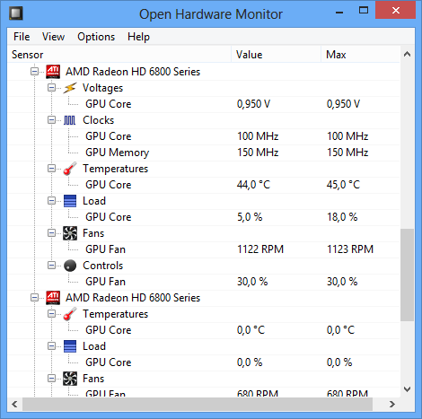The width and height of the screenshot is (422, 419).
Task: Collapse the first Load group
Action: click(x=51, y=201)
